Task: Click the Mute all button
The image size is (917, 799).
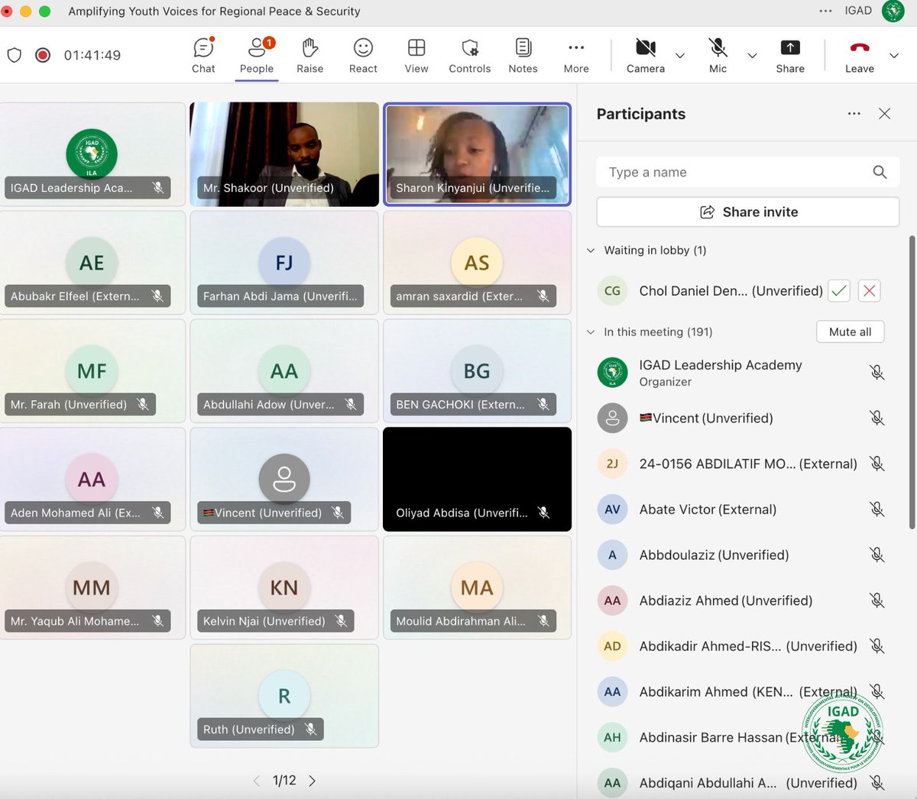Action: (850, 332)
